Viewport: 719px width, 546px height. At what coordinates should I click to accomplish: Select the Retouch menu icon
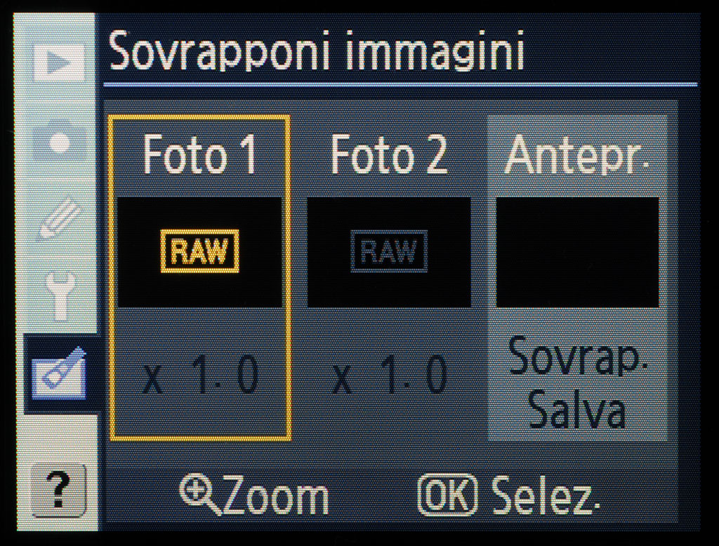59,373
